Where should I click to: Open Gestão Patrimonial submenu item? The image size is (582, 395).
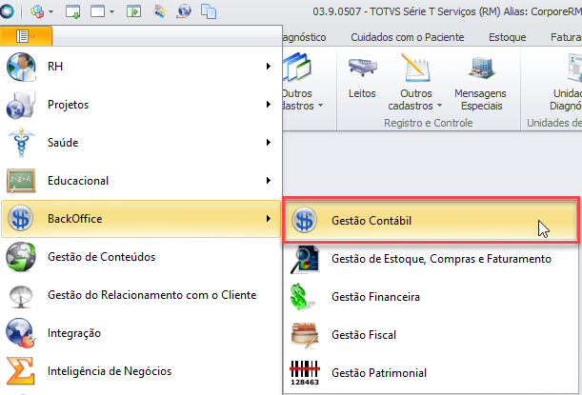pyautogui.click(x=431, y=373)
